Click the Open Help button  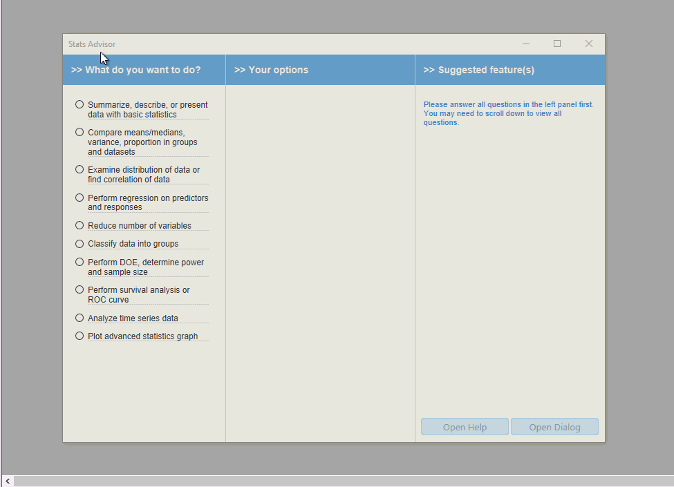click(465, 427)
